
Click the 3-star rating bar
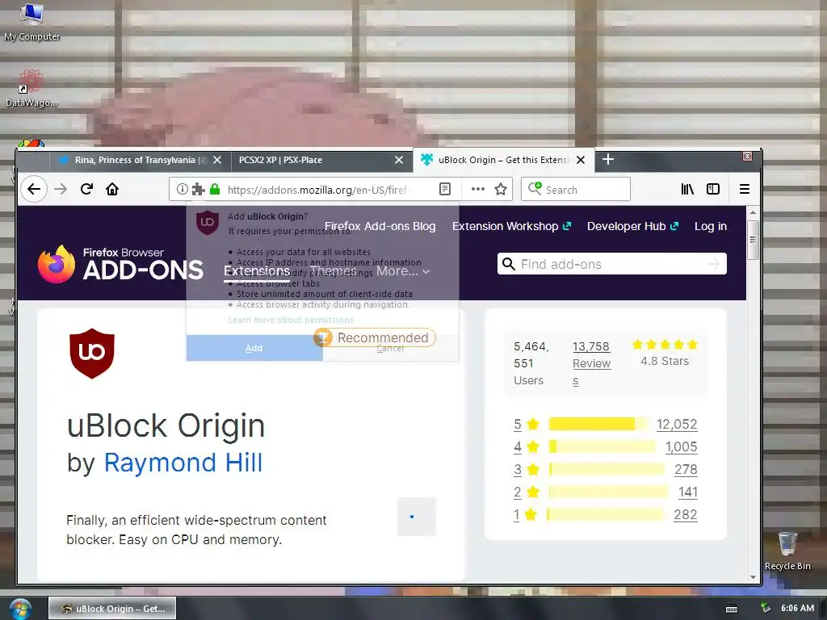[607, 469]
